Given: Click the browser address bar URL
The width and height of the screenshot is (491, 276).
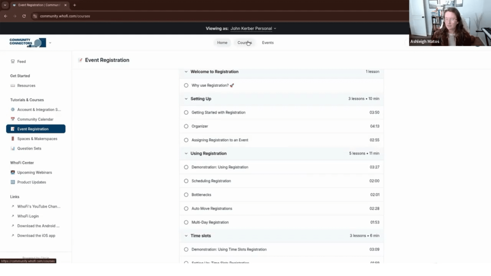Looking at the screenshot, I should 65,16.
